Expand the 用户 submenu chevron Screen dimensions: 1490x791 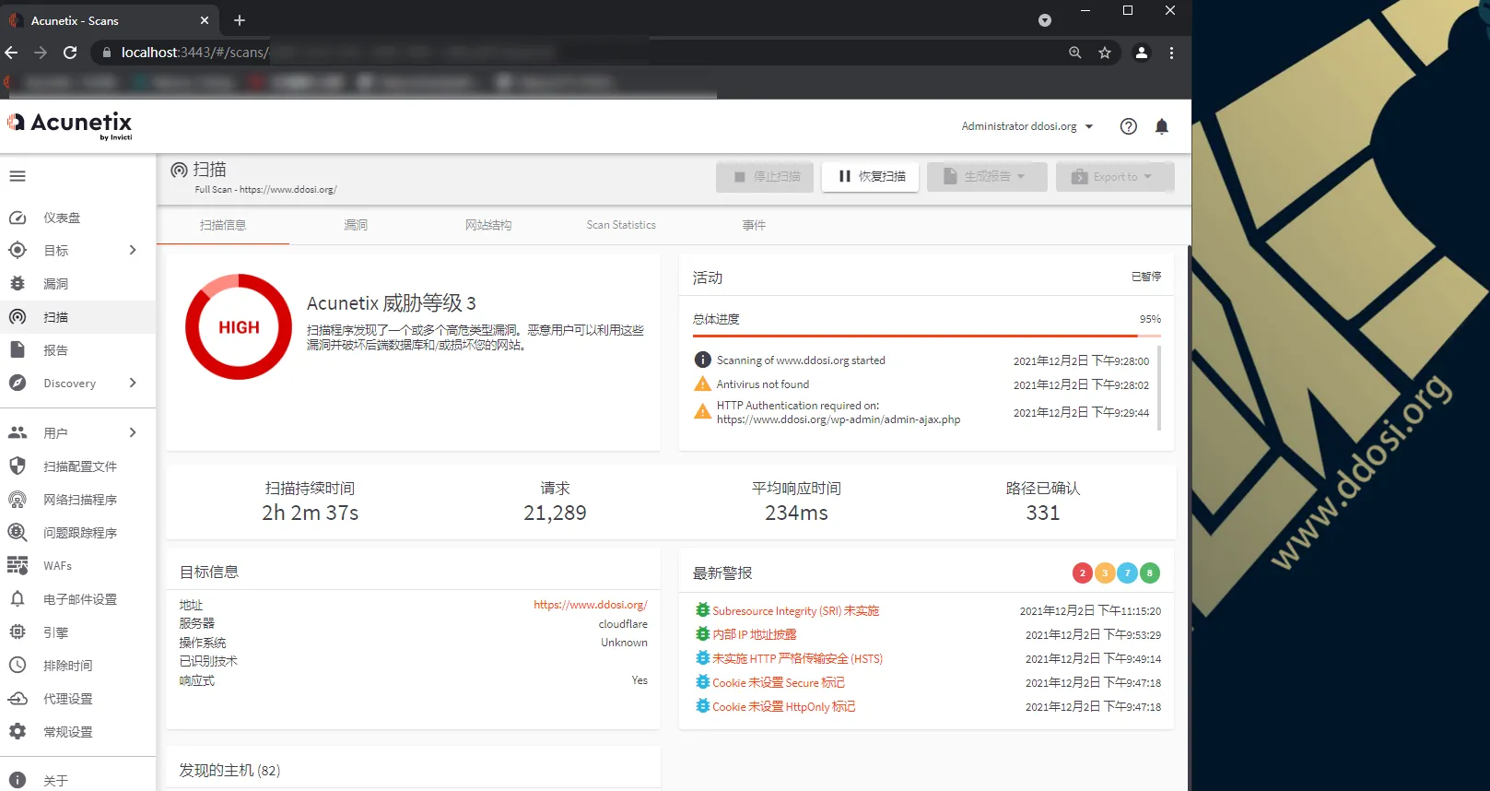pyautogui.click(x=133, y=432)
